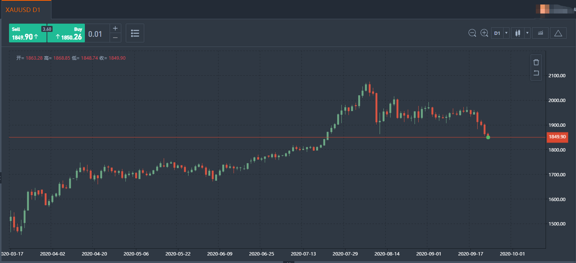
Task: Click the red 1849.90 price label on the axis
Action: (x=557, y=137)
